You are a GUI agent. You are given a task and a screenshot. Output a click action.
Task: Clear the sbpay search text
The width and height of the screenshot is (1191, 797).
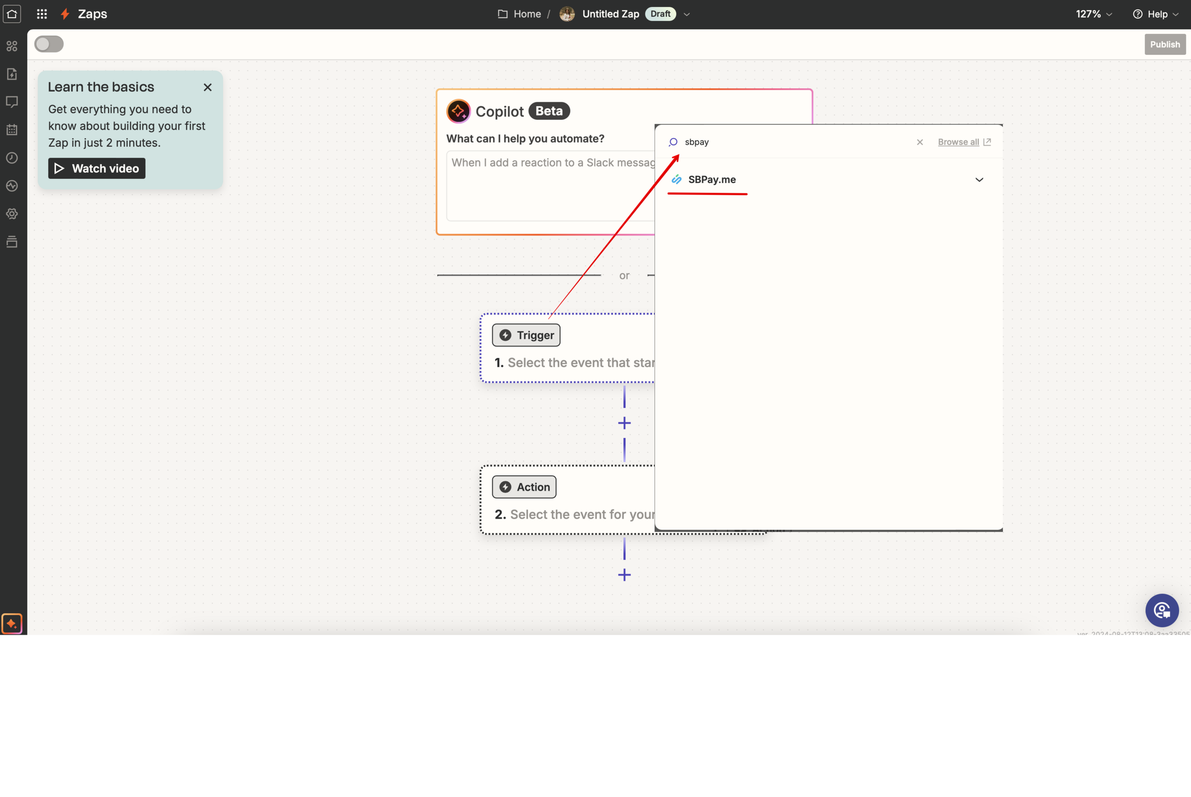click(x=919, y=142)
